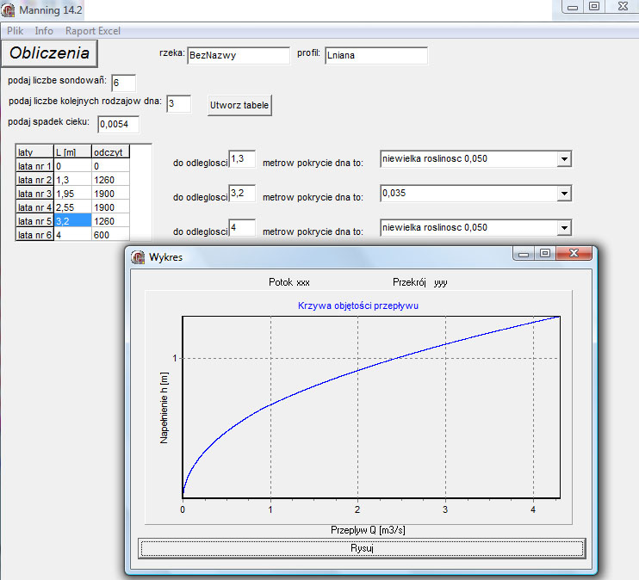Screen dimensions: 639x580
Task: Select the lata nr 5 row header
Action: click(x=34, y=221)
